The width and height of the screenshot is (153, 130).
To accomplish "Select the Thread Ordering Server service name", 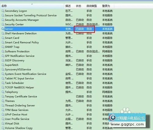I will pyautogui.click(x=20, y=106).
